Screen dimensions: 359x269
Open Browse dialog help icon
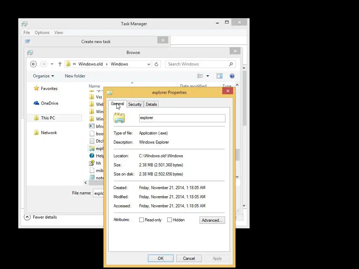[232, 76]
